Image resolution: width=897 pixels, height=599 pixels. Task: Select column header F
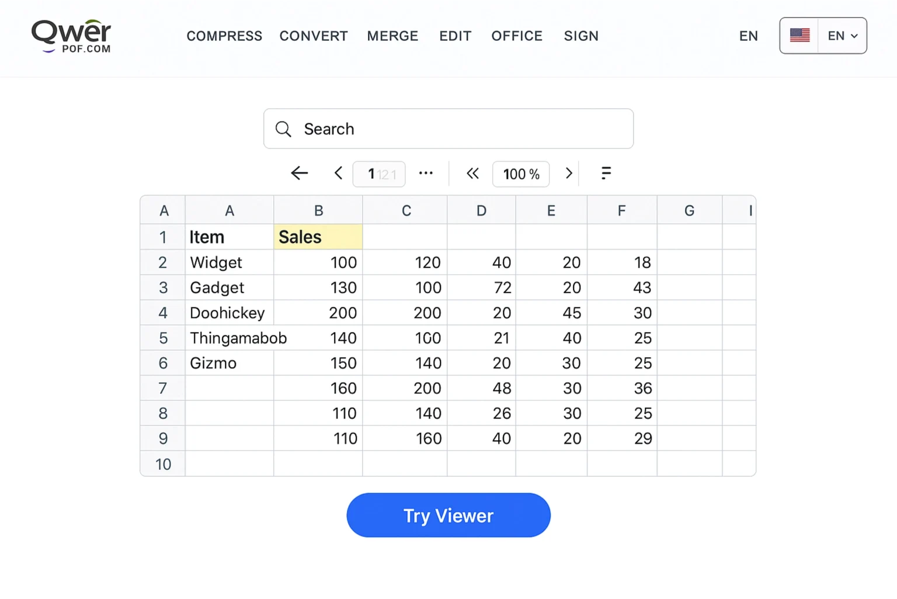622,210
